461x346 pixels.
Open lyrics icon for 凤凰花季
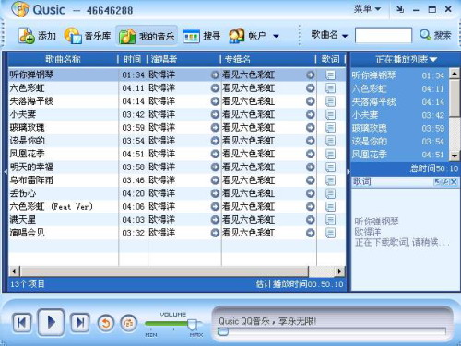click(x=330, y=154)
